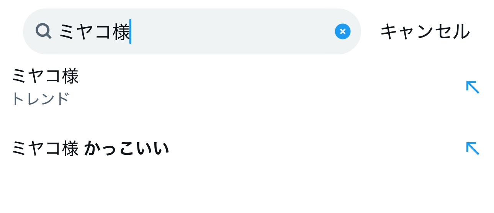
Task: Choose the ミヤコ様 かっこいい suggestion
Action: point(90,149)
